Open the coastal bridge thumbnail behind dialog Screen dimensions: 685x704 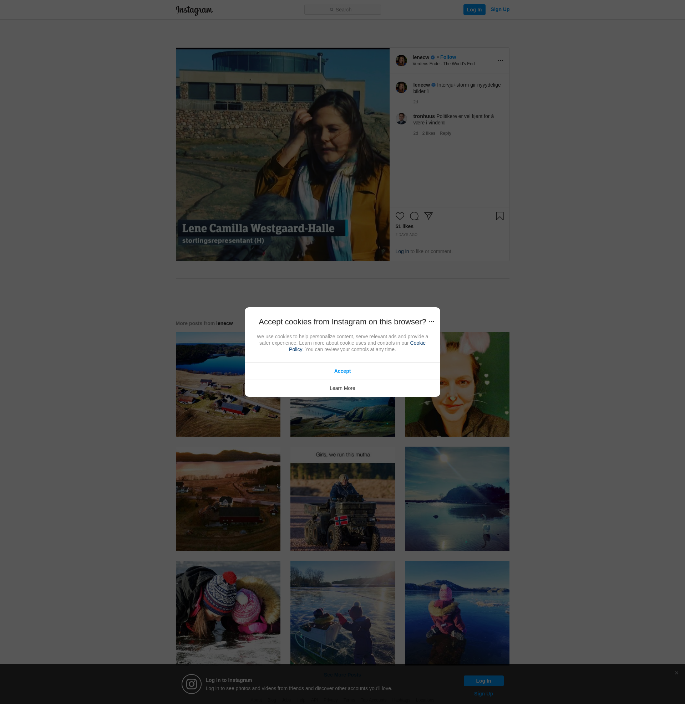[342, 416]
